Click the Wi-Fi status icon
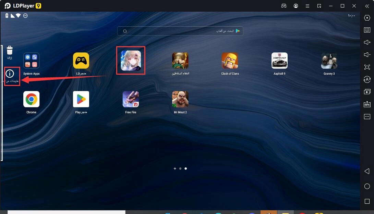Viewport: 374px width, 214px height. pos(19,15)
